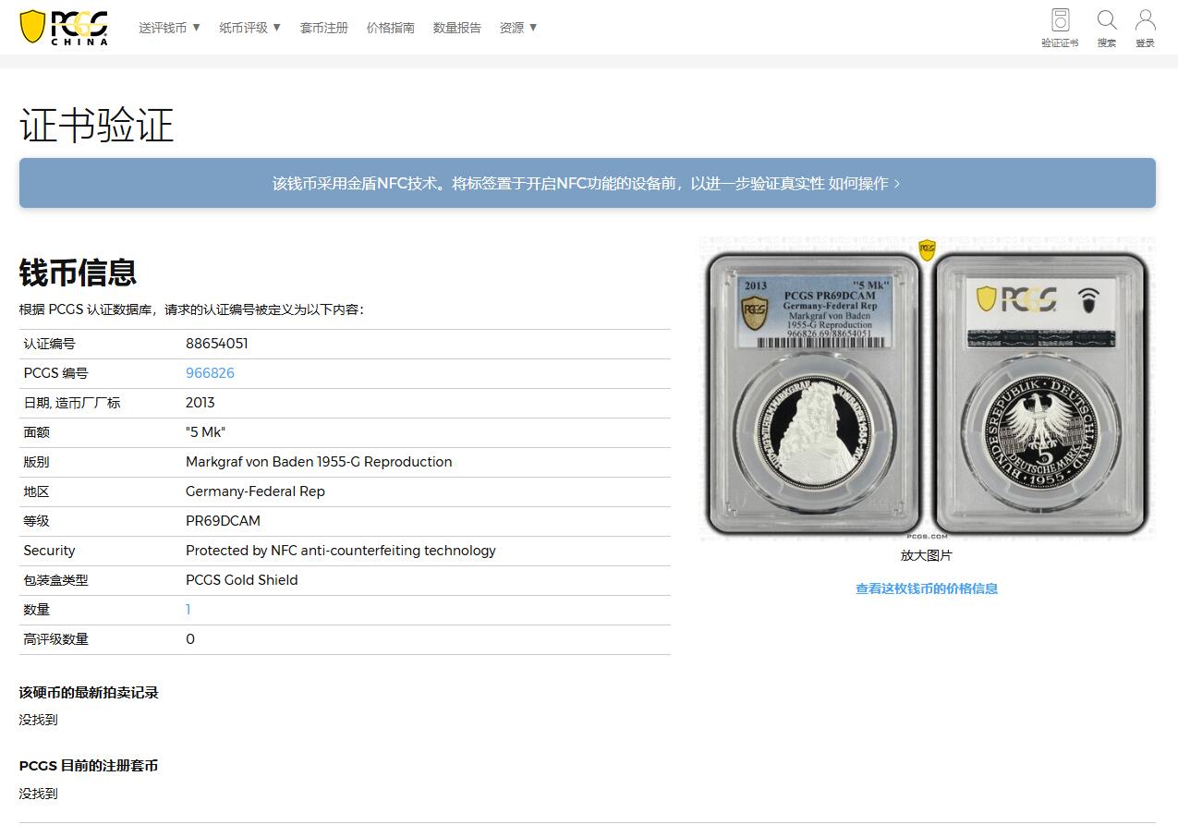Click the coin reverse slab photo

pyautogui.click(x=1041, y=394)
